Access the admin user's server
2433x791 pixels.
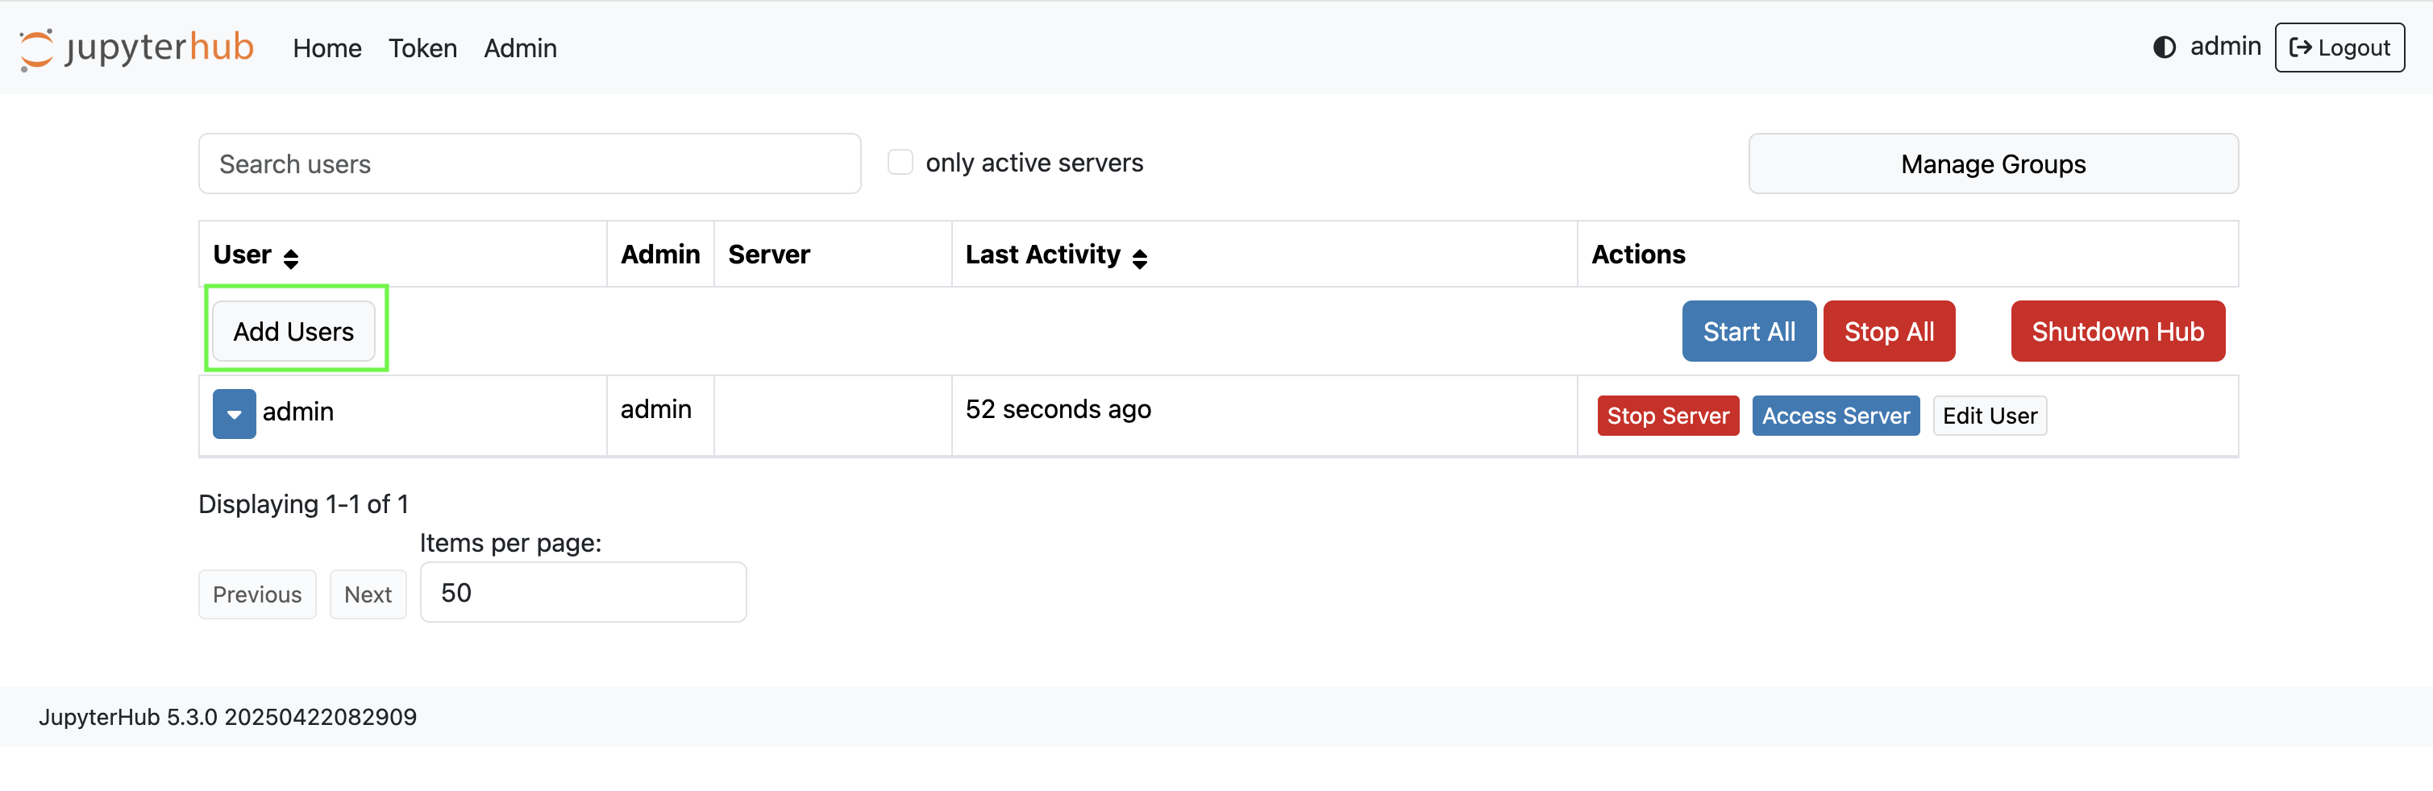coord(1835,416)
